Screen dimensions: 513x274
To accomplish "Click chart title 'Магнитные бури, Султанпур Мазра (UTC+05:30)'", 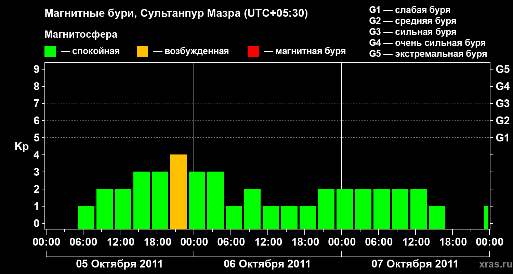I will point(176,14).
